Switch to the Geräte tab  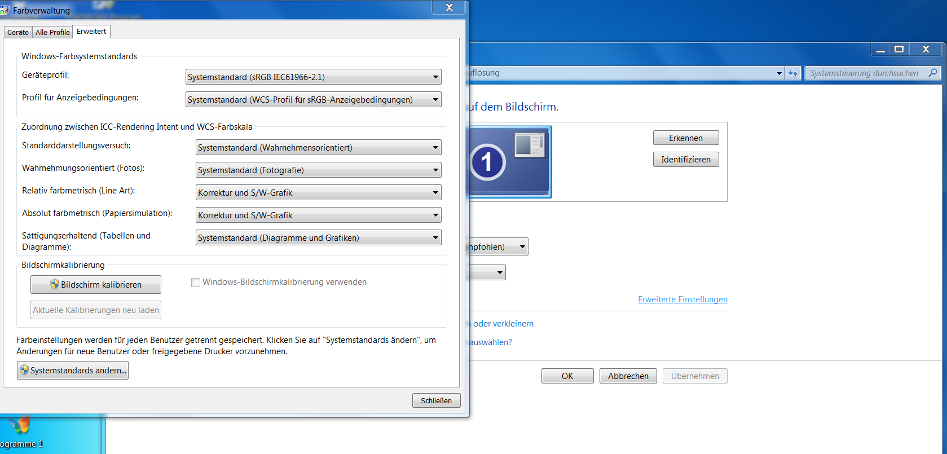tap(18, 32)
